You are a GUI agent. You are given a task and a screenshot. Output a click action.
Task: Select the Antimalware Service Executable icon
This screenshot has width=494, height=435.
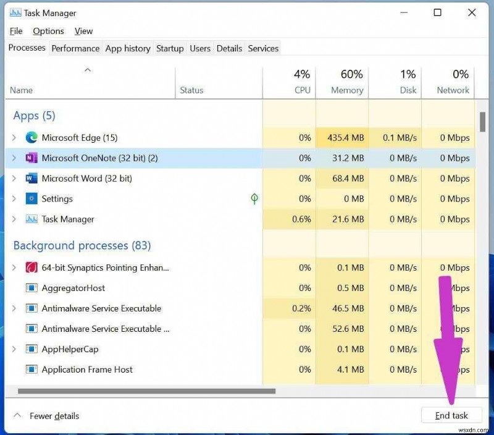point(31,308)
